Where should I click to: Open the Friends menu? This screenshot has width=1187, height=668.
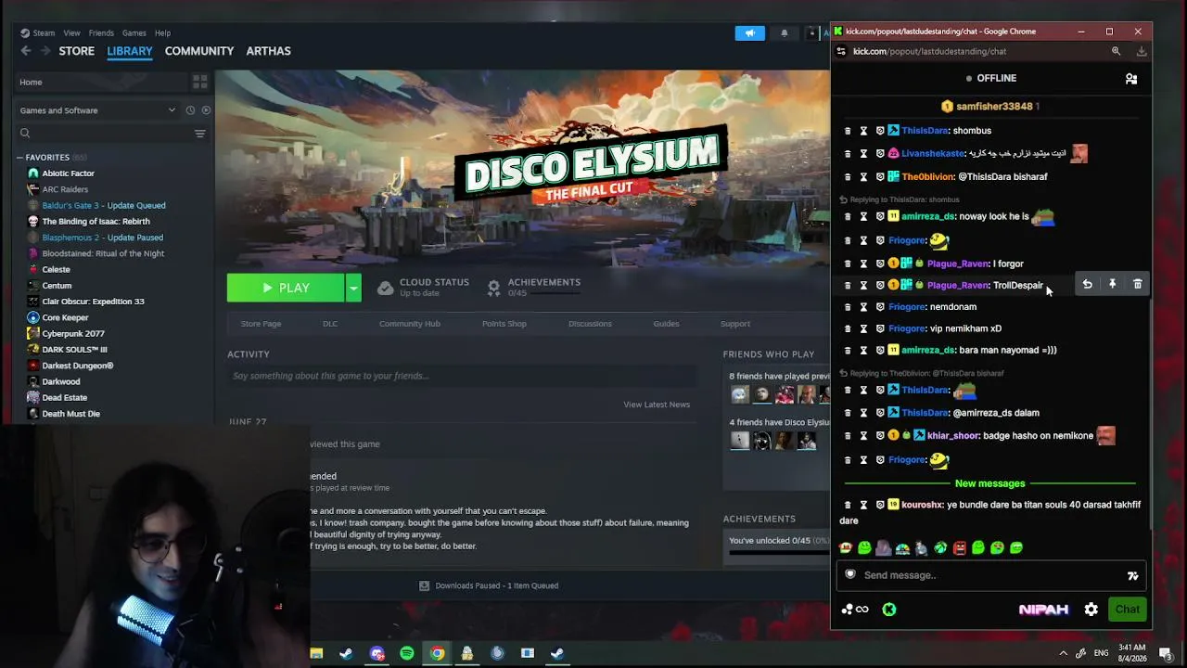point(101,33)
